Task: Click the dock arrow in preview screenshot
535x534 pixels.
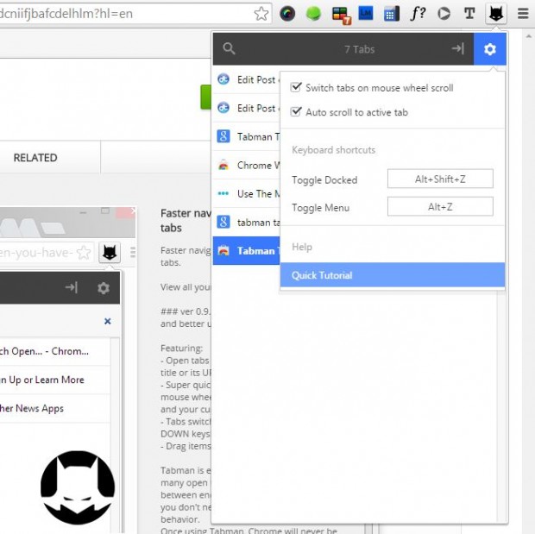Action: pos(72,287)
